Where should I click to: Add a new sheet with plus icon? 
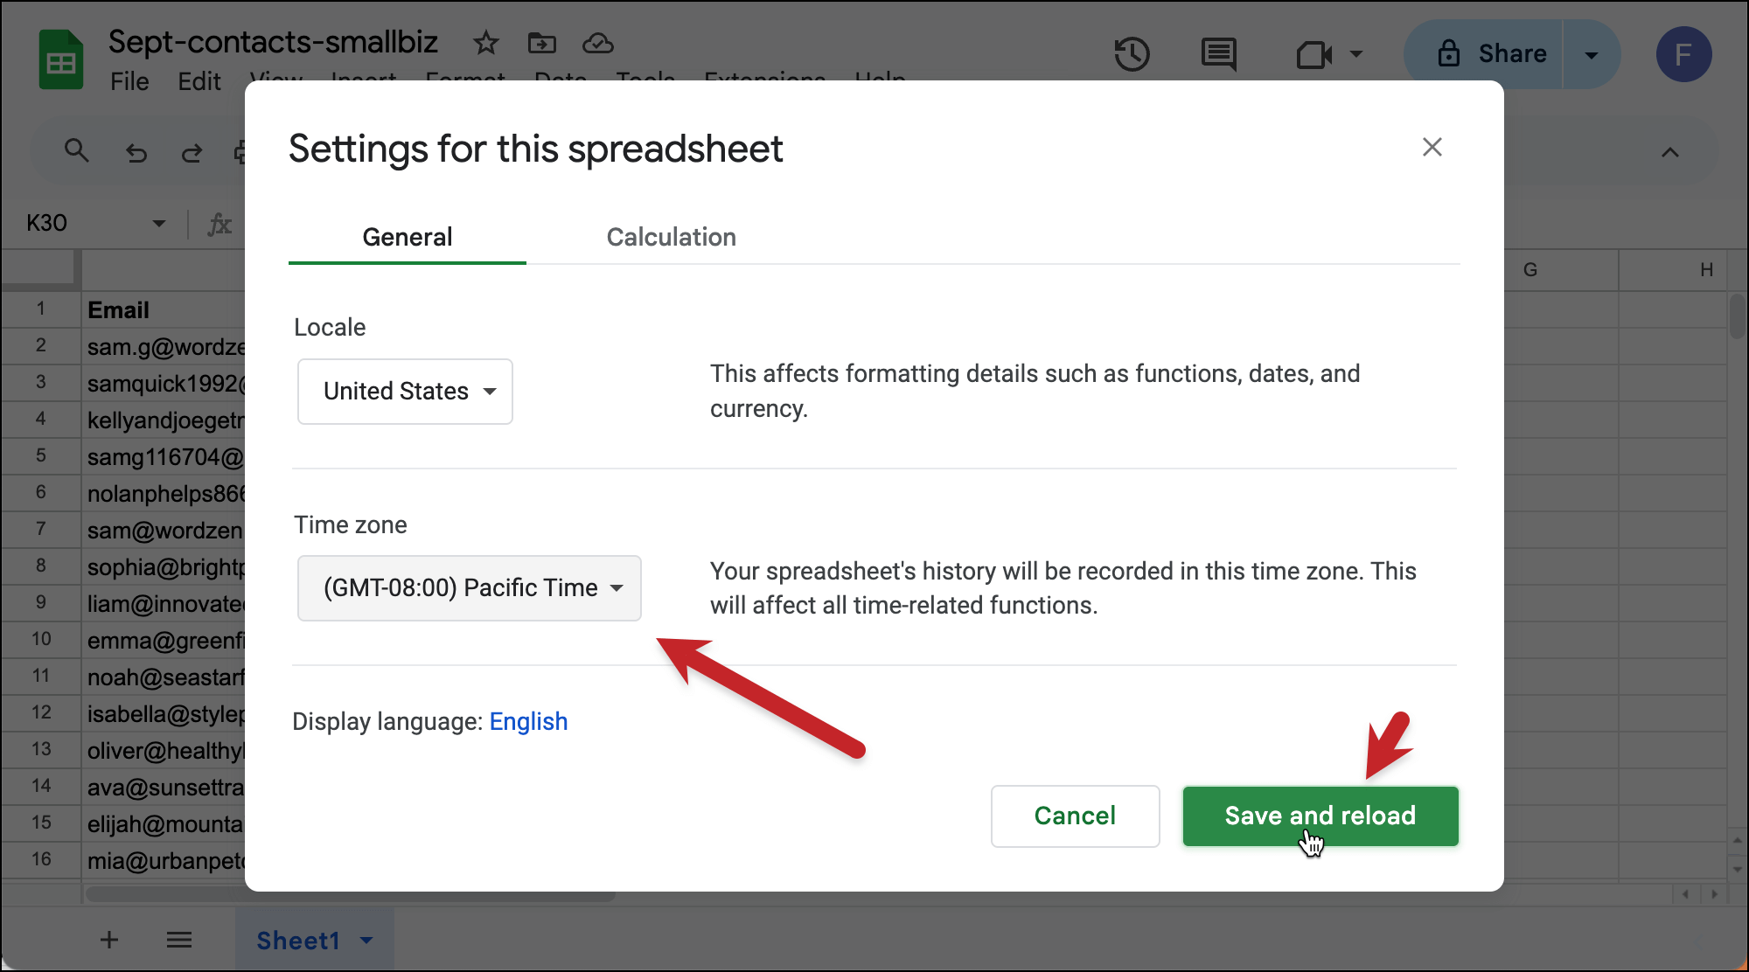pos(108,940)
